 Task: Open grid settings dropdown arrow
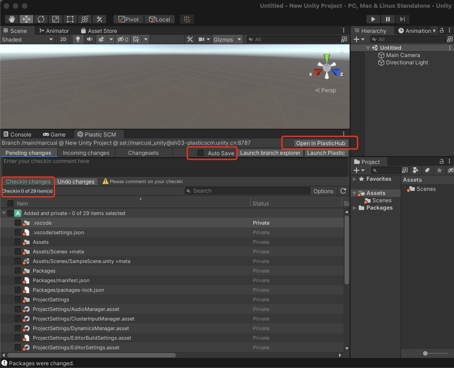pos(146,39)
